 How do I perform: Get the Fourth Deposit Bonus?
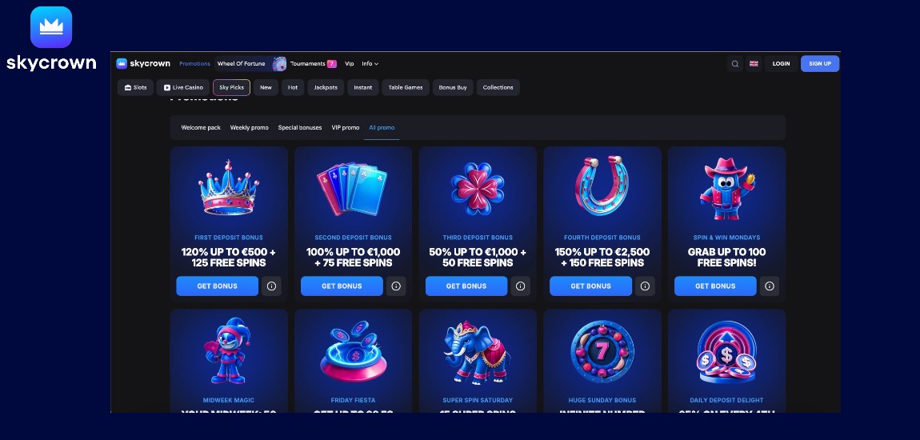click(590, 286)
